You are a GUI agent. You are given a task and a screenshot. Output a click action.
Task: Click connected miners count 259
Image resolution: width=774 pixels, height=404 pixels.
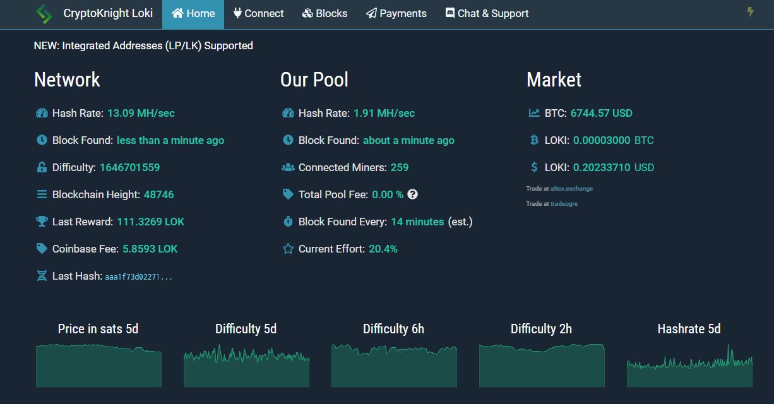click(x=400, y=167)
